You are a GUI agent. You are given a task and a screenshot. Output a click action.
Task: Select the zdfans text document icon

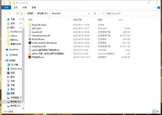[30, 50]
